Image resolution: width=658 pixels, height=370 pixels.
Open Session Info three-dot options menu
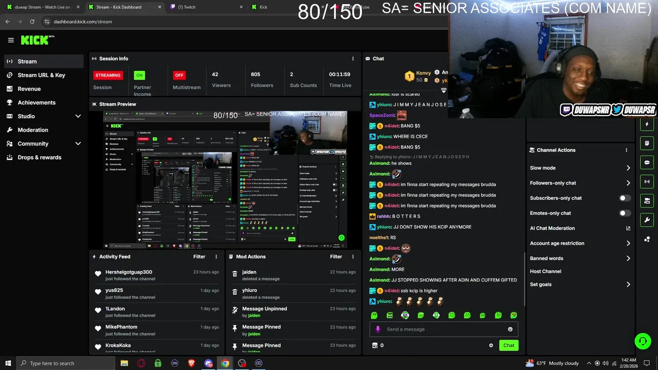click(x=353, y=59)
